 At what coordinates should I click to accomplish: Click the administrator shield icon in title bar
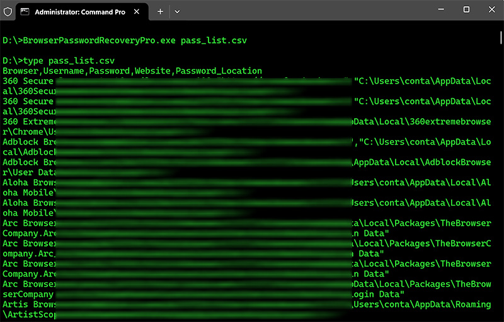tap(8, 11)
